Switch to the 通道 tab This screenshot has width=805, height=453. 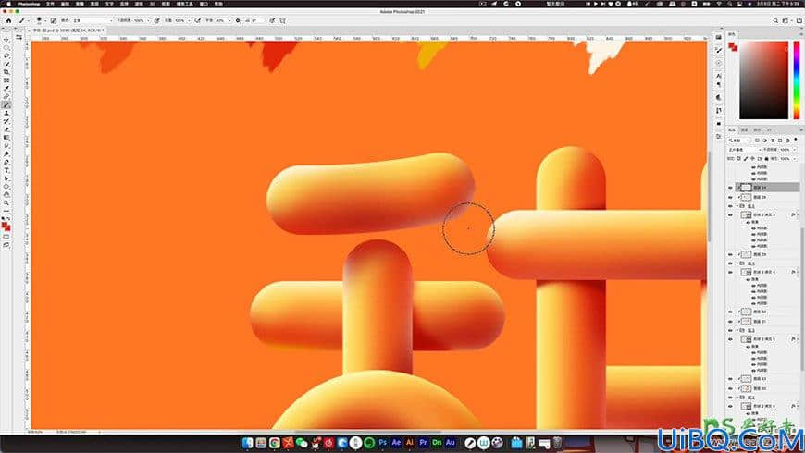pyautogui.click(x=745, y=129)
